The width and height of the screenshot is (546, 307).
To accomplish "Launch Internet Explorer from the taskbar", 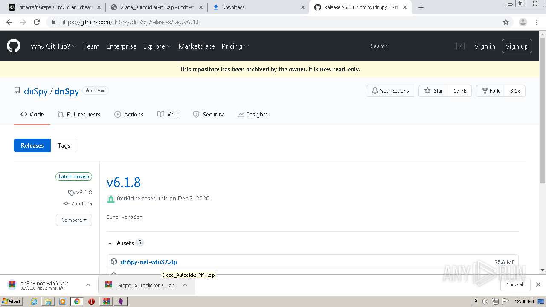I will pos(34,301).
